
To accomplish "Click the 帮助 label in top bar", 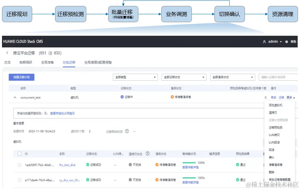I will point(293,42).
